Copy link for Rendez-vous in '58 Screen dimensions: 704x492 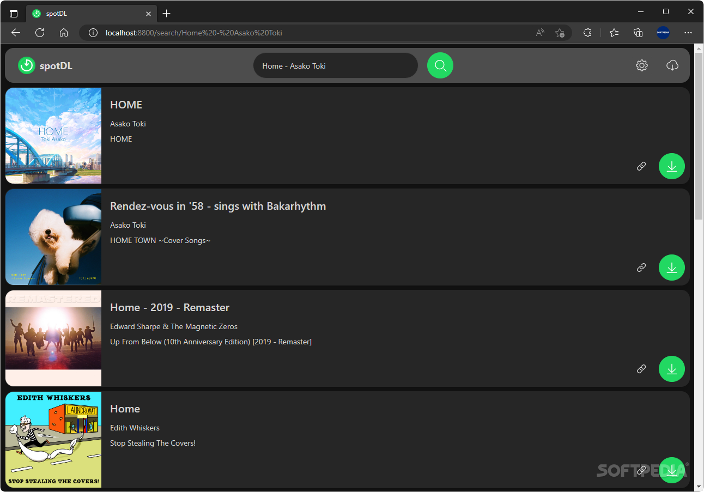coord(641,268)
